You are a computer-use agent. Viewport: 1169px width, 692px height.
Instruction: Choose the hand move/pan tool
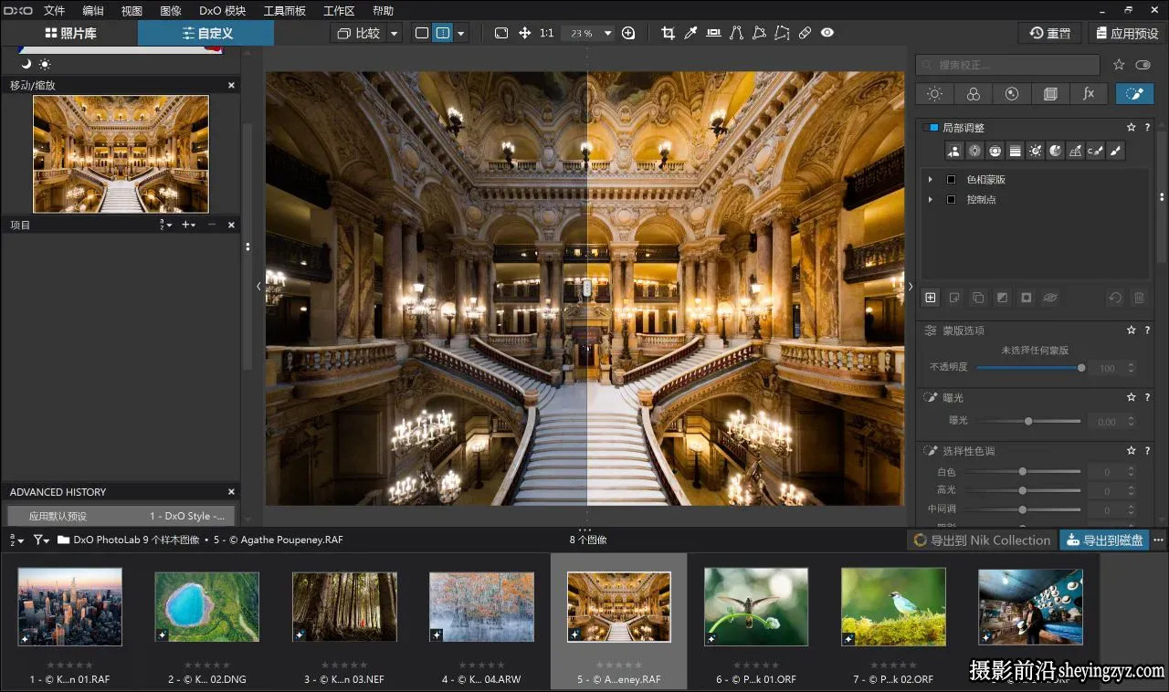click(525, 33)
